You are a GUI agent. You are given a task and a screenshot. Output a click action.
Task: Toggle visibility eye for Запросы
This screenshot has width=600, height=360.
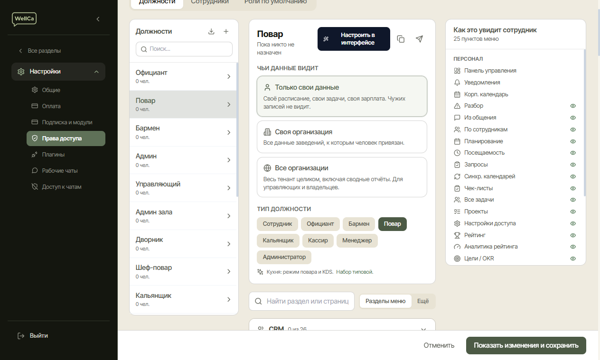click(573, 165)
